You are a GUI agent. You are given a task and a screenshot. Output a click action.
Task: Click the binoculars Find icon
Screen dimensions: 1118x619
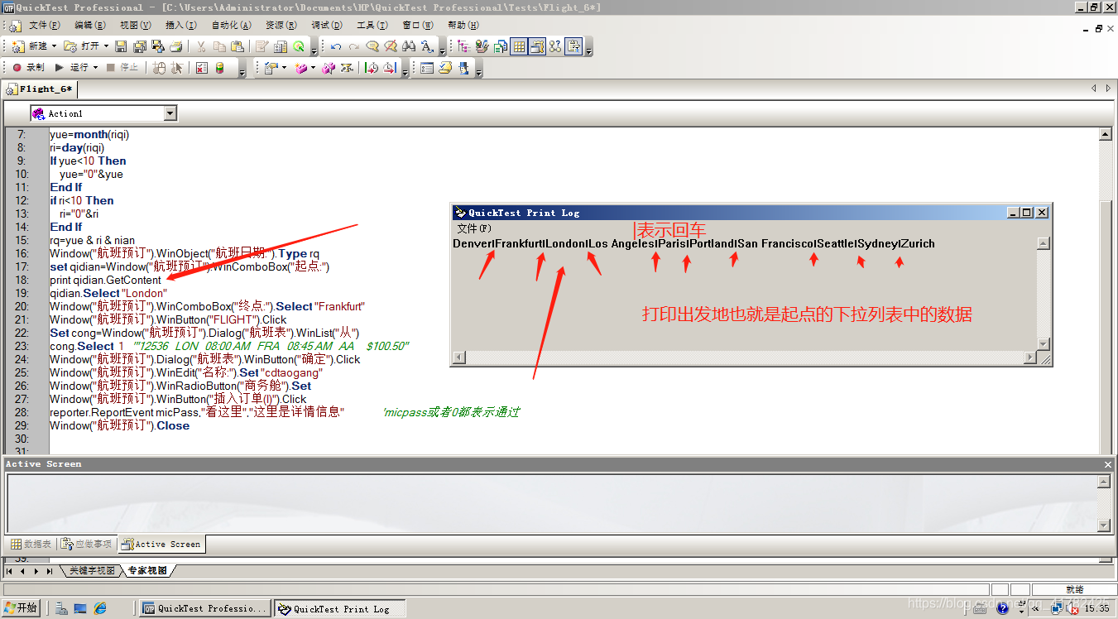(409, 46)
